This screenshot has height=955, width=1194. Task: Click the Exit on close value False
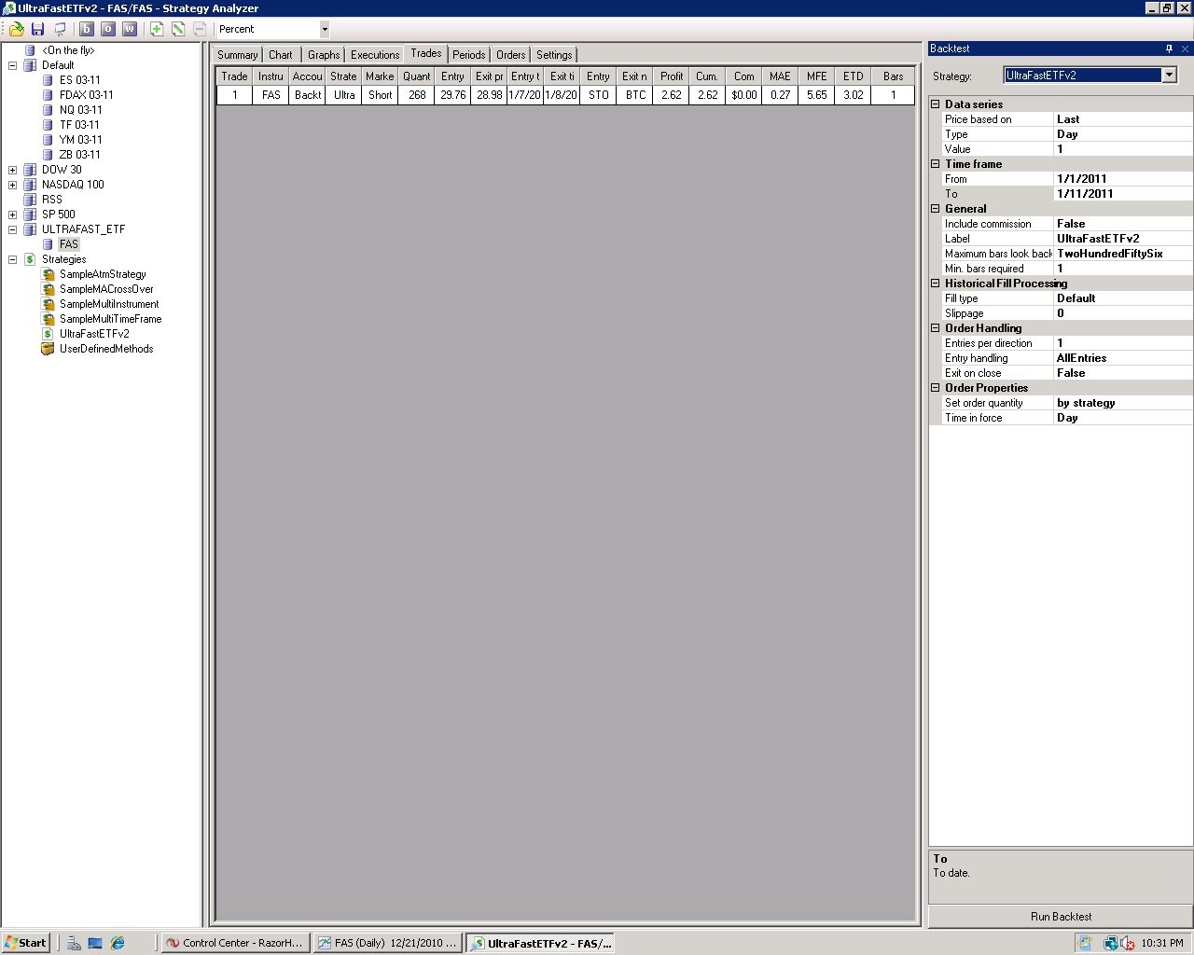pyautogui.click(x=1123, y=373)
